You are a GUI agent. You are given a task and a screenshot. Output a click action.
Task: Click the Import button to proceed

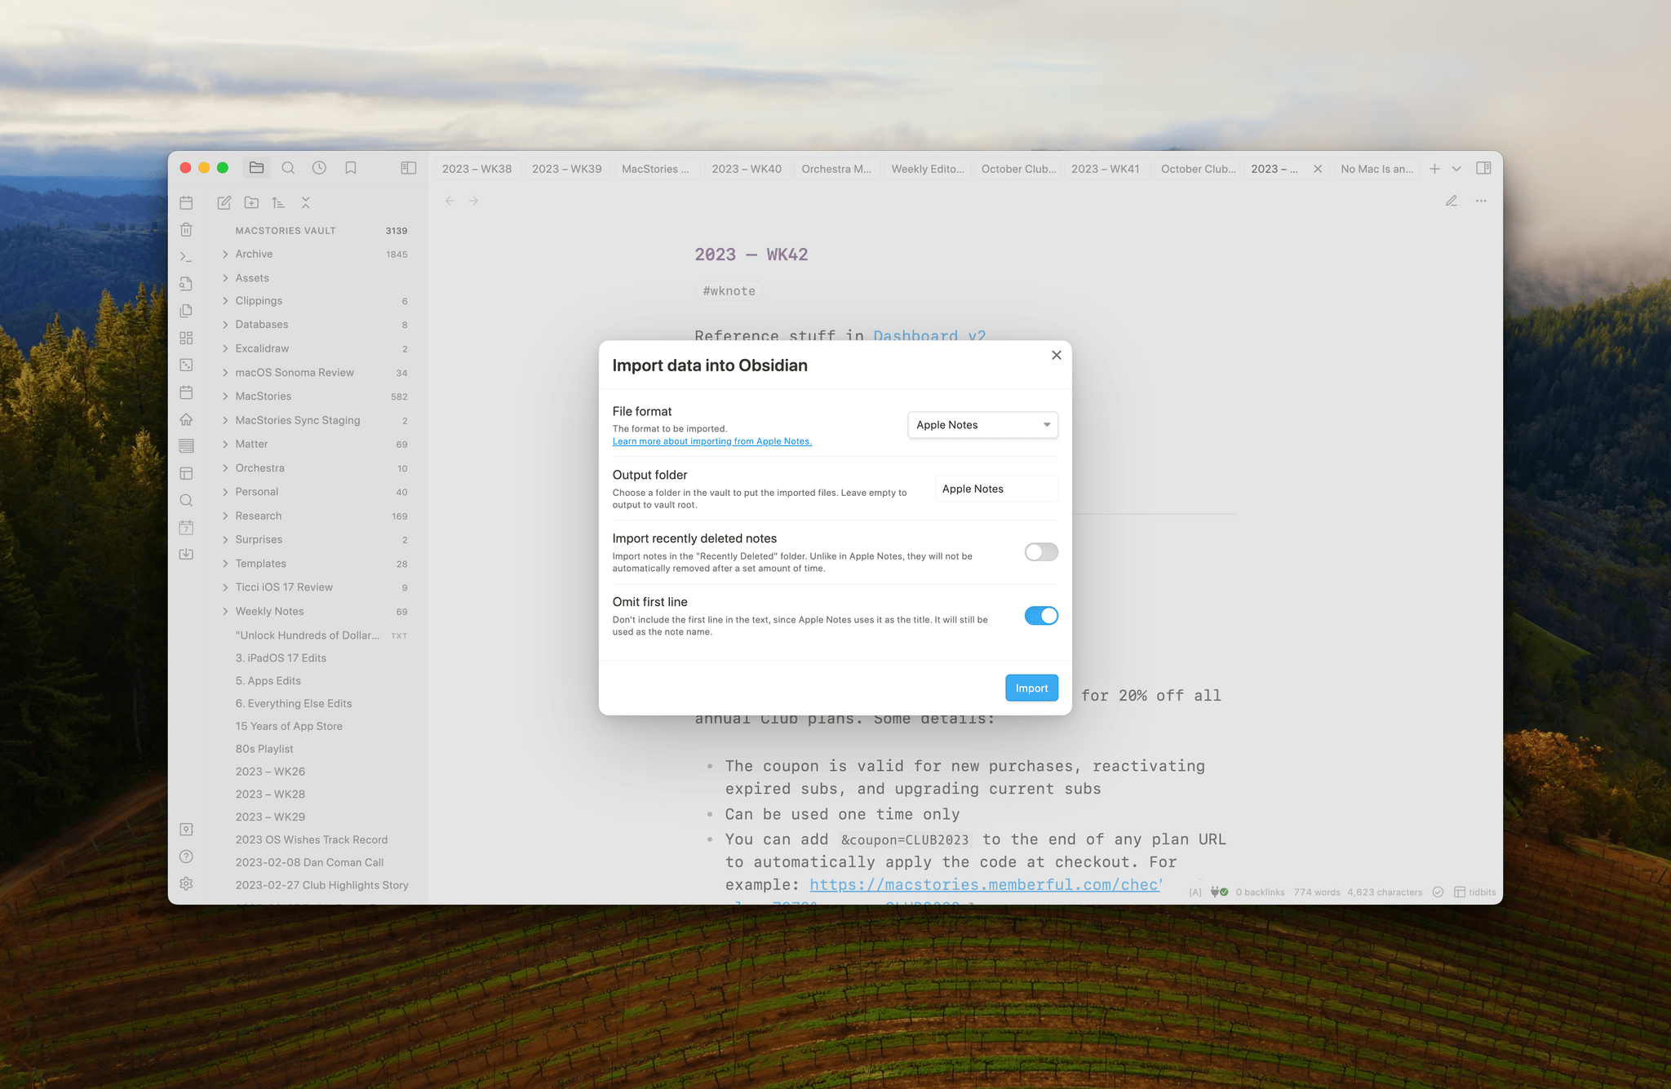click(1031, 687)
